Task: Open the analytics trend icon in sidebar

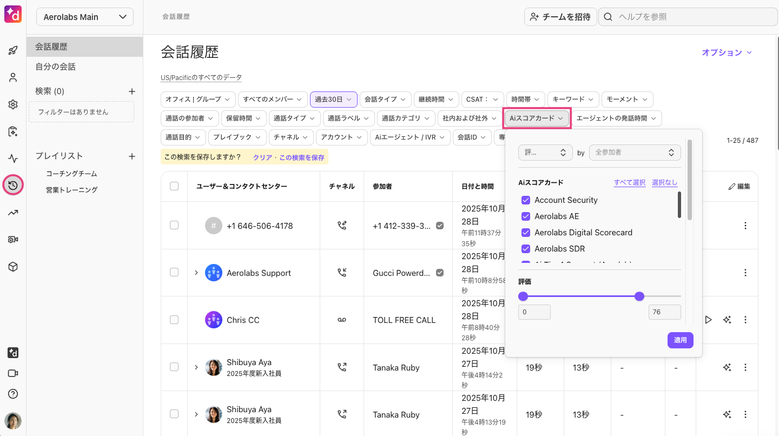Action: pyautogui.click(x=13, y=213)
